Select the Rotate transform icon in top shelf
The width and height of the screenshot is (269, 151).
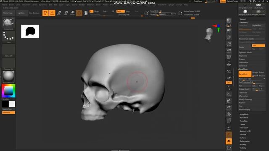pos(72,13)
